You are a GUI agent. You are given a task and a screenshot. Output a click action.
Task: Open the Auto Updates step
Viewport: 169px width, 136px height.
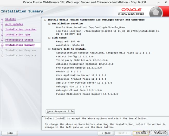(x=14, y=24)
